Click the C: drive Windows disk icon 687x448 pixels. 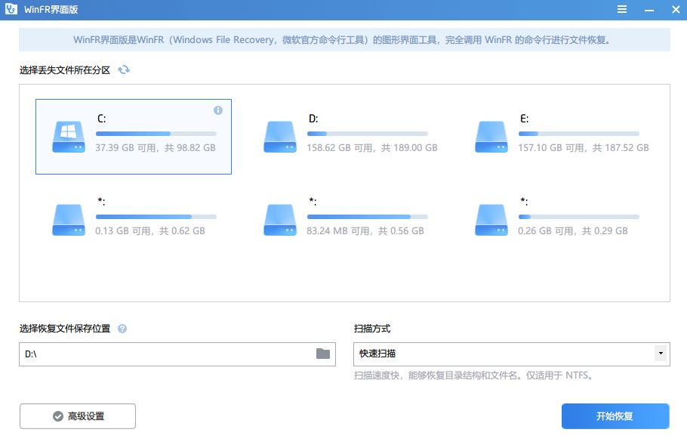click(69, 137)
